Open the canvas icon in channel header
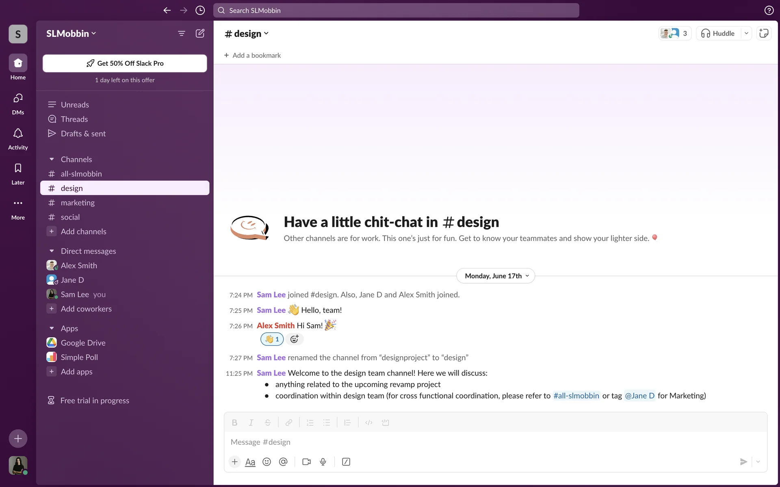This screenshot has height=487, width=780. [x=764, y=33]
